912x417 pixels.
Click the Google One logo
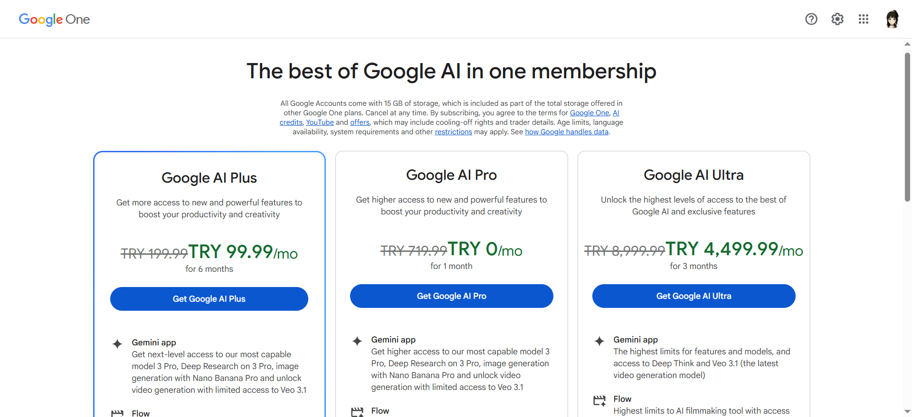pos(54,19)
